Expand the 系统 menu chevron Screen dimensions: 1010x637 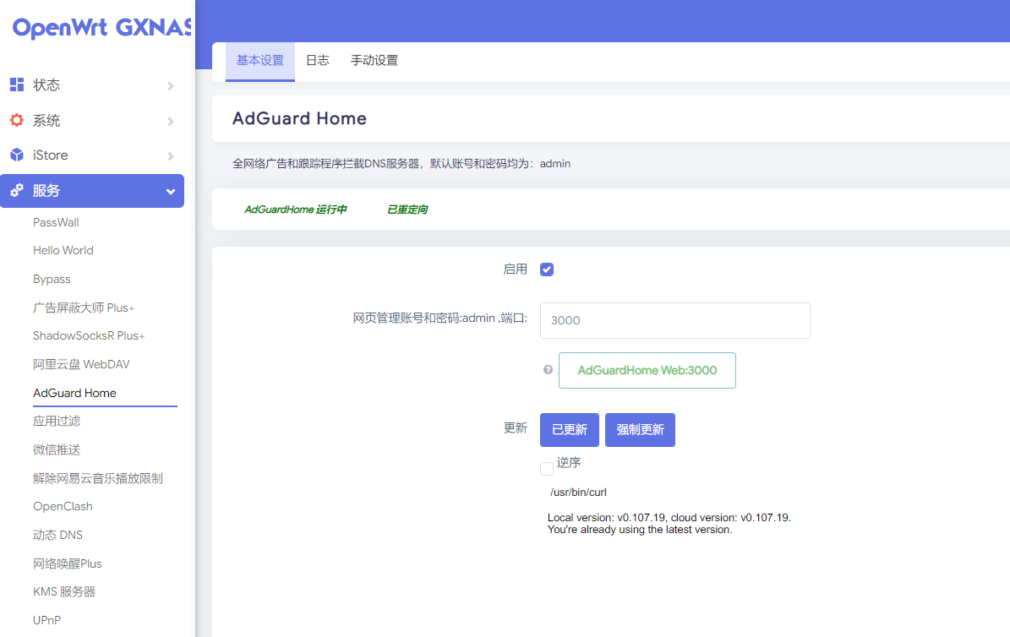[171, 121]
